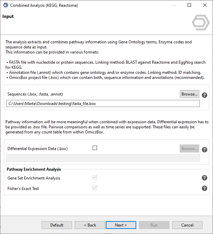This screenshot has width=213, height=234.
Task: Show help for Fisher's Exact Test
Action: (x=205, y=189)
